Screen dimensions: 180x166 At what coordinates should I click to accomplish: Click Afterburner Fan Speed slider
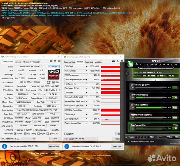coord(151,128)
